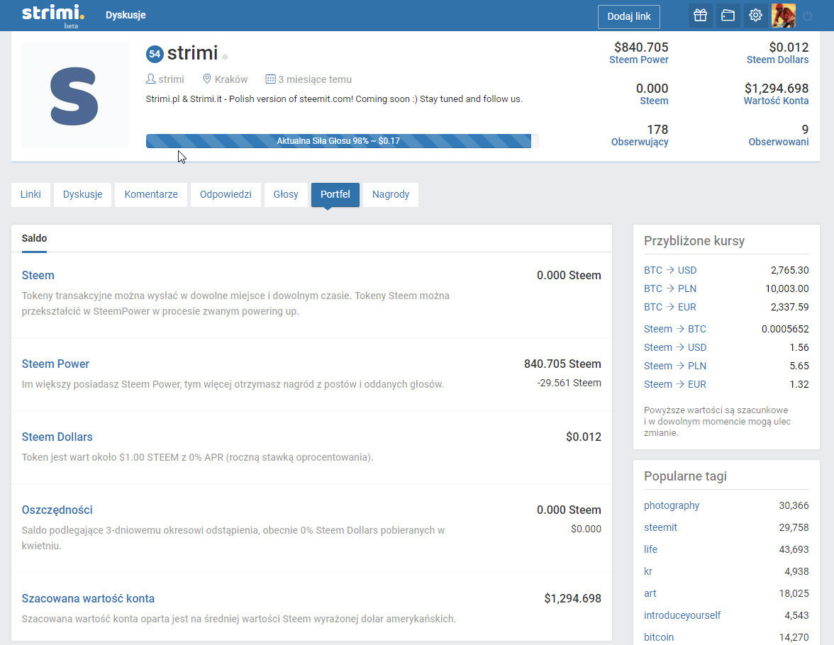Viewport: 834px width, 645px height.
Task: Click the Steem heading in Saldo list
Action: [38, 275]
